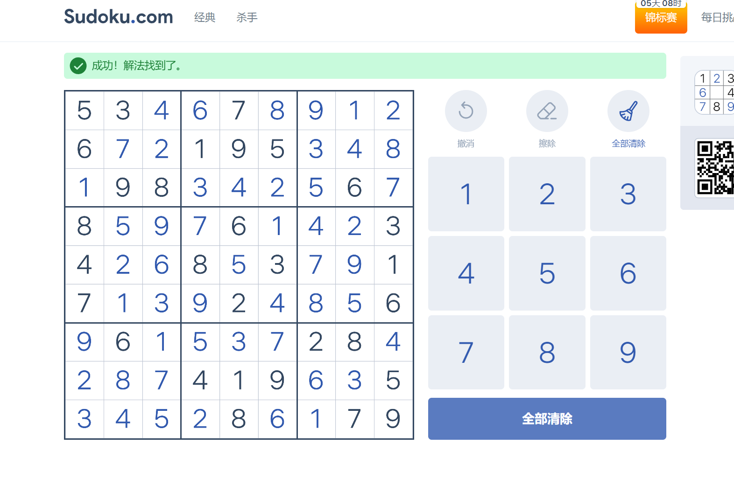Click the Sudoku.com logo
734x492 pixels.
pos(119,17)
